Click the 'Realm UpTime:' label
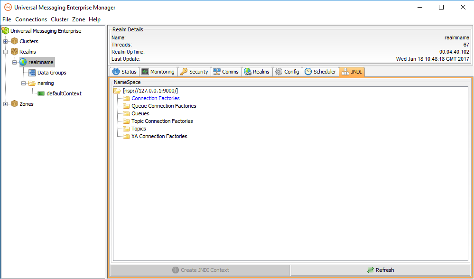This screenshot has width=474, height=279. click(128, 52)
